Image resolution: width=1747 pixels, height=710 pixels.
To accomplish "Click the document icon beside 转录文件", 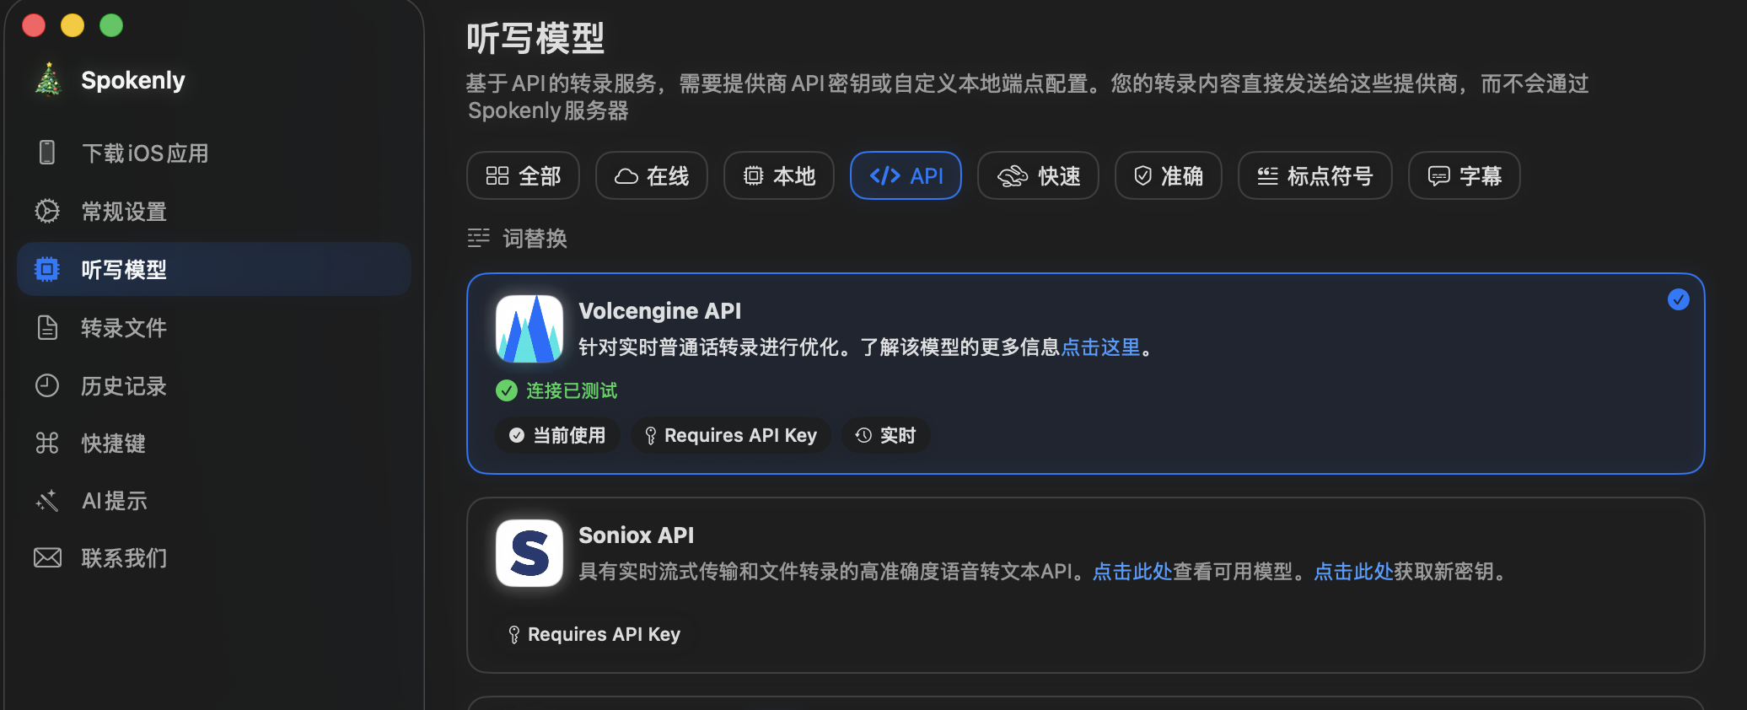I will 47,327.
